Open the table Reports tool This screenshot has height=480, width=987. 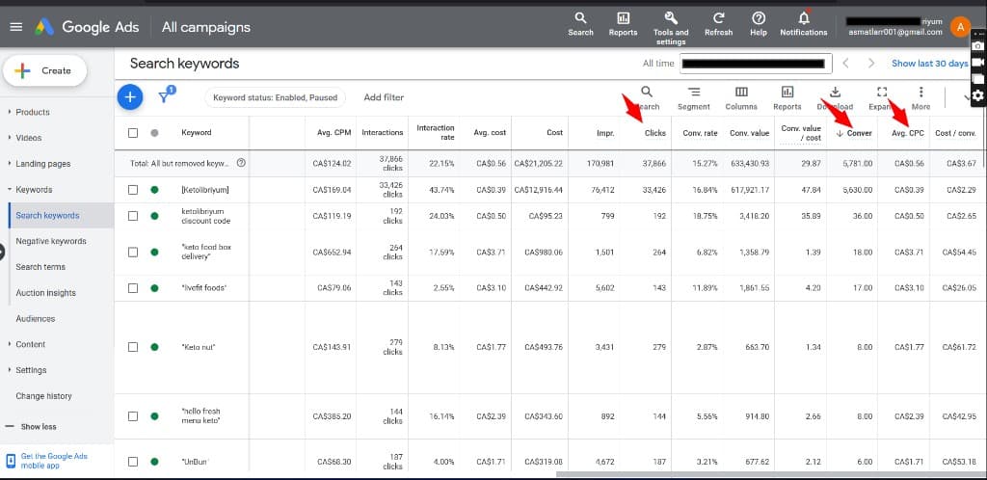coord(787,98)
